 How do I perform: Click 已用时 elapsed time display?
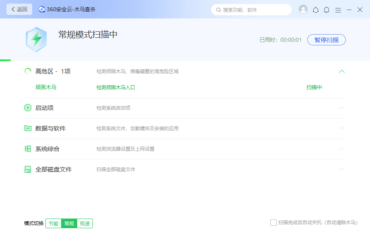click(x=280, y=40)
